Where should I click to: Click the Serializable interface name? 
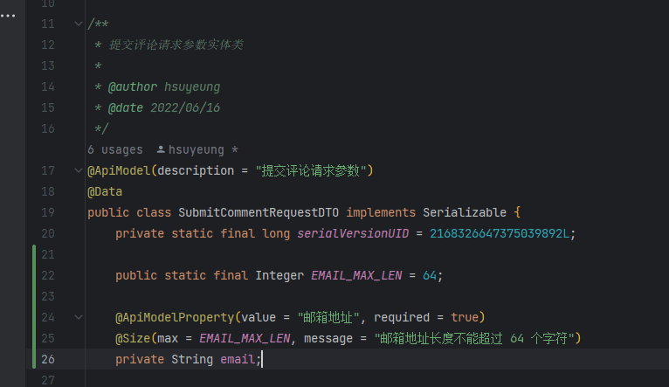click(x=464, y=212)
